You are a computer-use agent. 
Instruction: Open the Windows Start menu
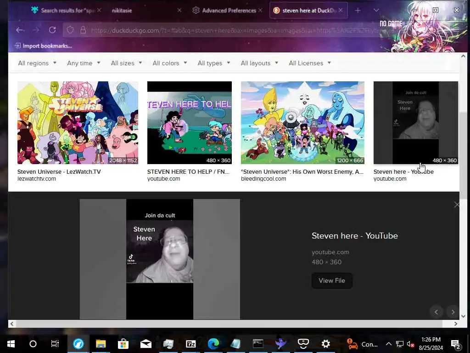(11, 344)
